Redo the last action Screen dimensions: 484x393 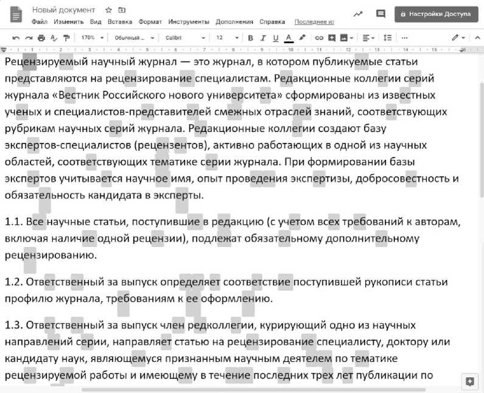tap(29, 38)
